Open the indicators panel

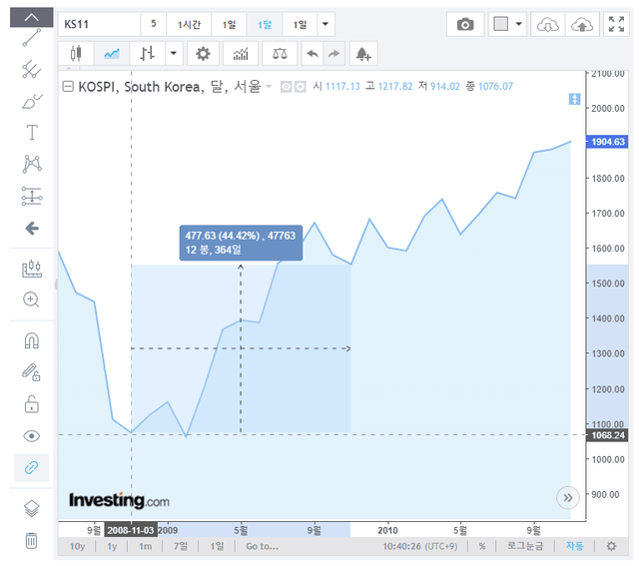[x=240, y=54]
